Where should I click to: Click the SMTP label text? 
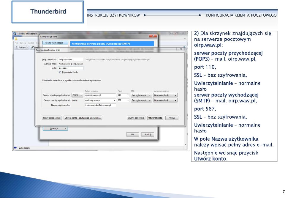75,100
